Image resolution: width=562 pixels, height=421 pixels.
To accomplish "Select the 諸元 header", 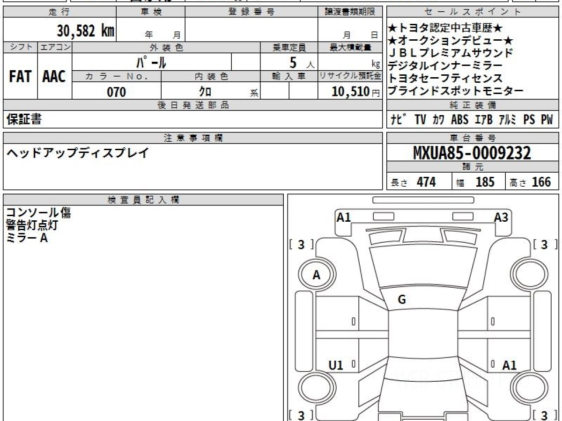I will tap(473, 167).
